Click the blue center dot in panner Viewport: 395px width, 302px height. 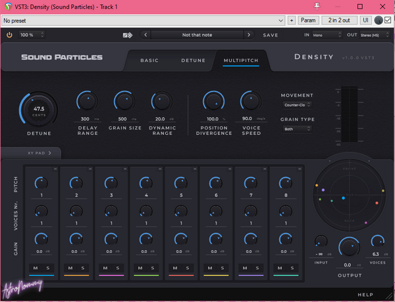click(x=343, y=198)
